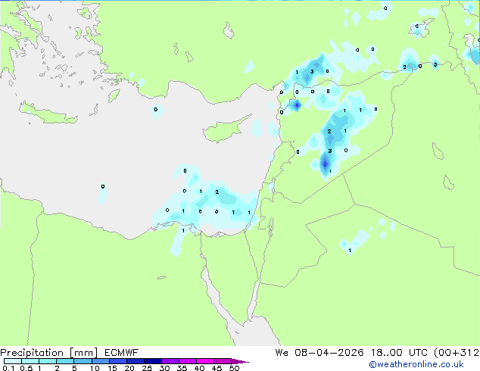This screenshot has height=371, width=480.
Task: Click the legend label '0.1'
Action: pos(8,368)
